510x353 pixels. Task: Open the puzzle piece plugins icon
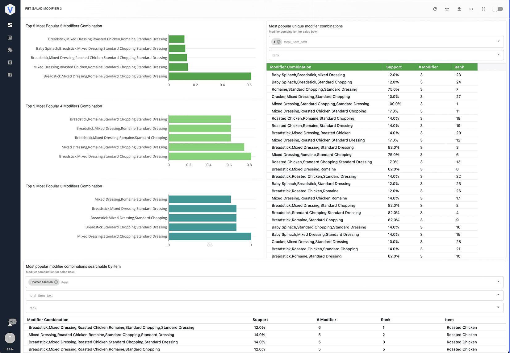point(10,50)
